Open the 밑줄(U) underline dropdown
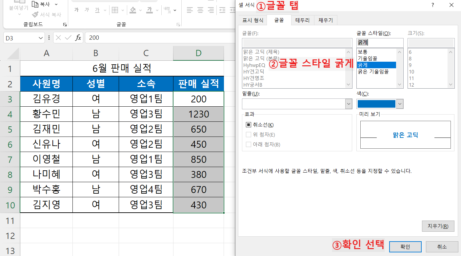The width and height of the screenshot is (461, 256). 349,104
